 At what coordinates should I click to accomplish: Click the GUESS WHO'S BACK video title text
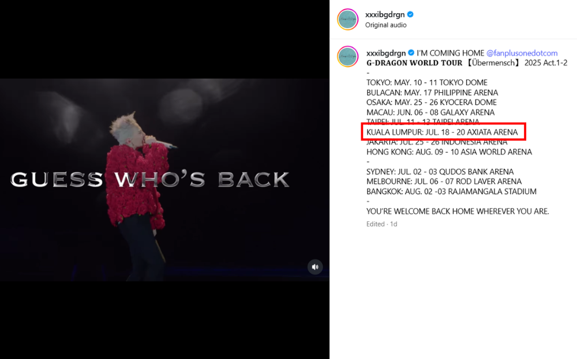coord(150,179)
